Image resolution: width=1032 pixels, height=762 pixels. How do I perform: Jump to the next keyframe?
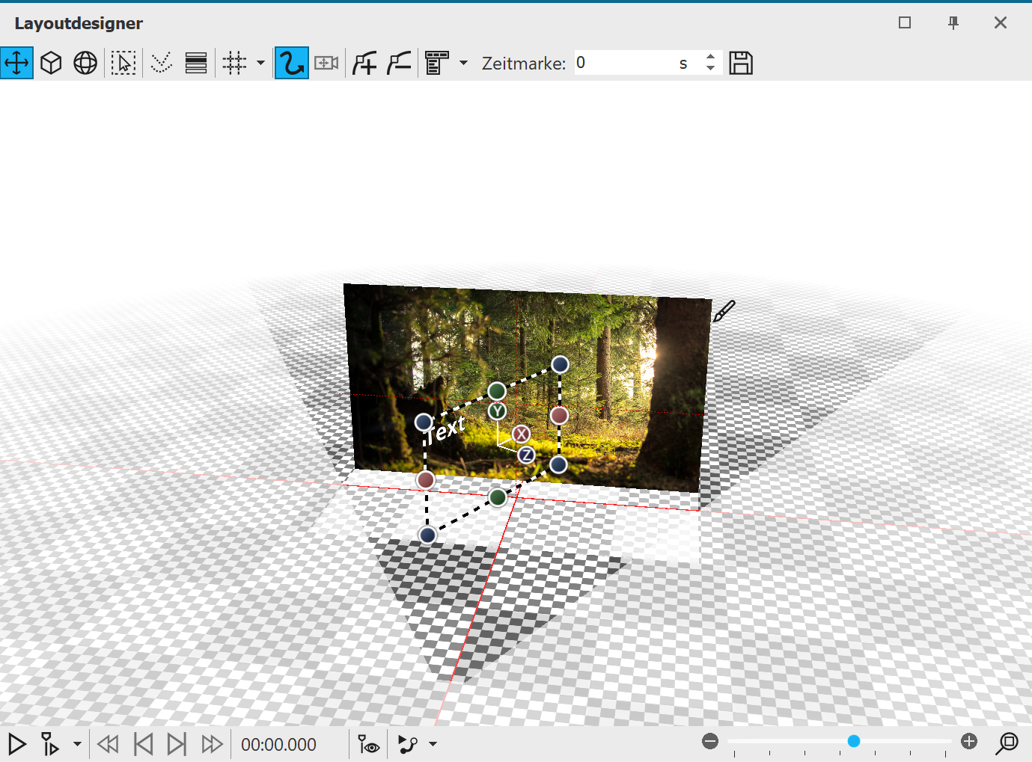point(177,744)
